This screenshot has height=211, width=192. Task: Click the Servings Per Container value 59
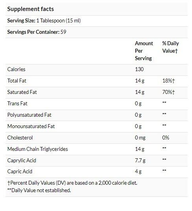[63, 32]
